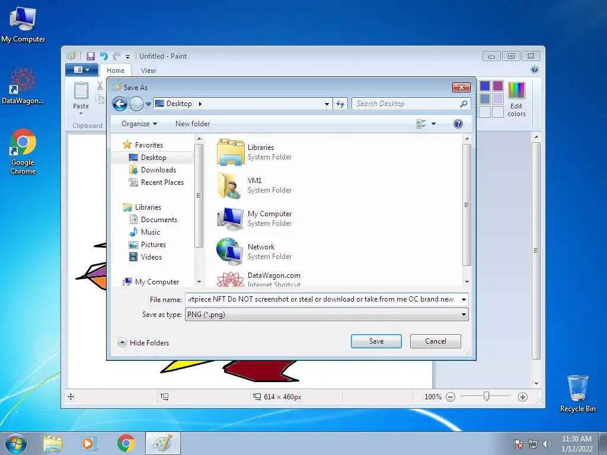Pick the magenta purple color swatch

pyautogui.click(x=498, y=86)
